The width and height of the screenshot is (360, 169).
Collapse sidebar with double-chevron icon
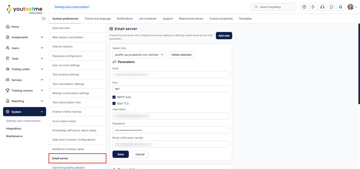pyautogui.click(x=44, y=18)
